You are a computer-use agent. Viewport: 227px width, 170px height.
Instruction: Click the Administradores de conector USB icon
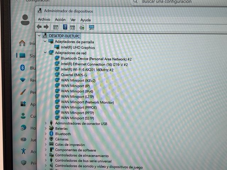click(x=51, y=123)
